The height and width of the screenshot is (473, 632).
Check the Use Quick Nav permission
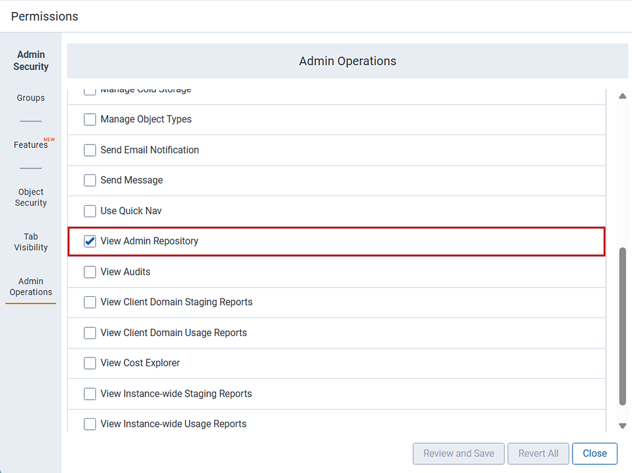tap(90, 210)
